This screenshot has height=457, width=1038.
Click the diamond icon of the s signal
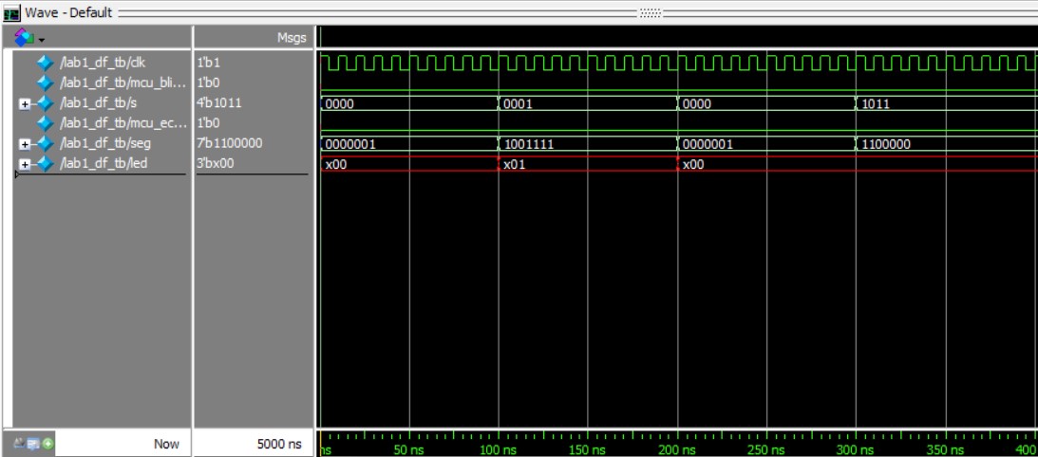coord(45,103)
